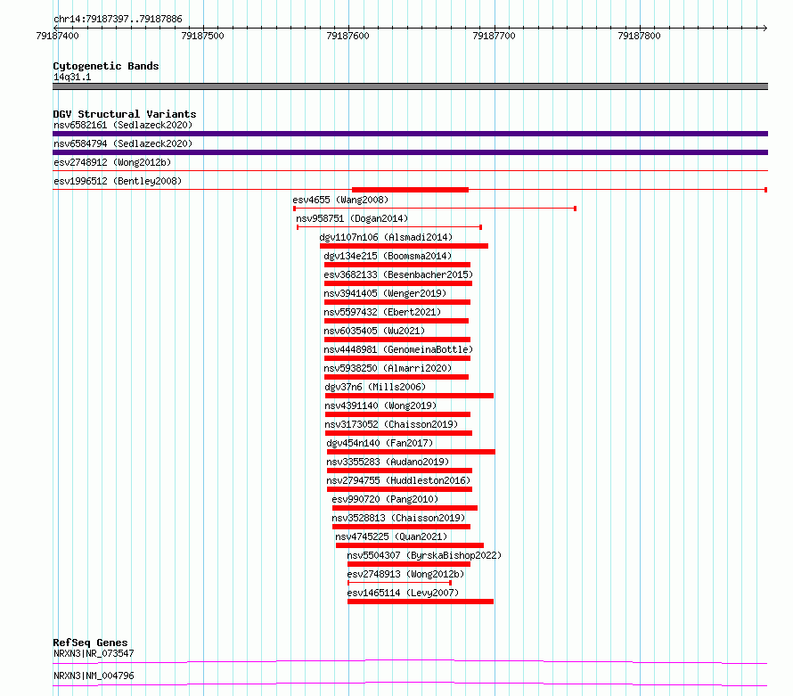The width and height of the screenshot is (793, 696).
Task: Click the esv990720 (Pang2010) label
Action: point(385,499)
